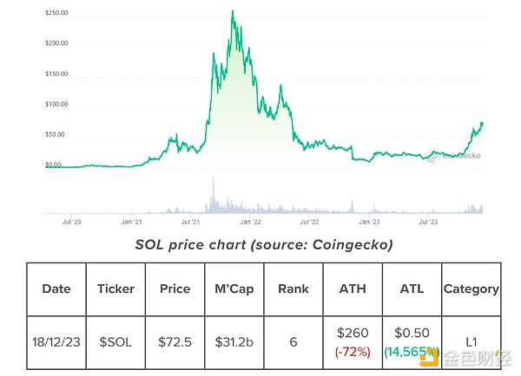The image size is (521, 376).
Task: Click the $250.00 y-axis label
Action: click(x=56, y=14)
